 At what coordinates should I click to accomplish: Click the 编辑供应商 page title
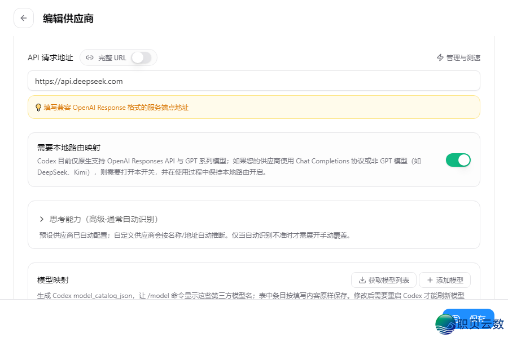click(68, 19)
